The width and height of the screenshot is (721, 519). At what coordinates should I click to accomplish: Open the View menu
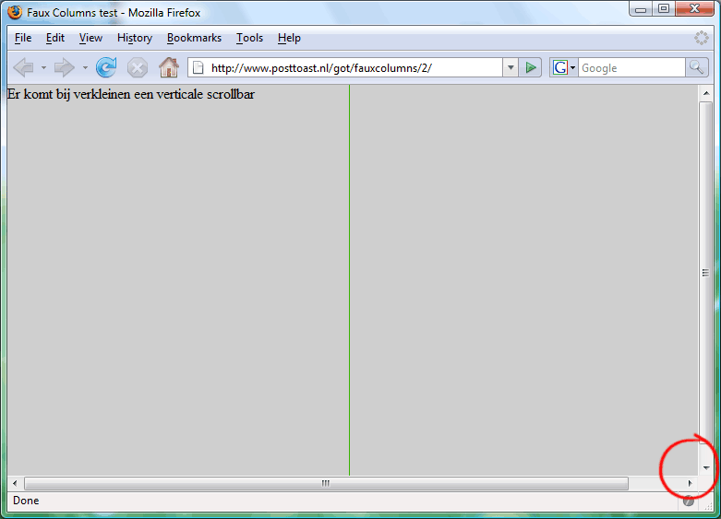90,38
